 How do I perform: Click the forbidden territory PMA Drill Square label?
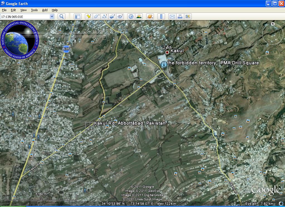pyautogui.click(x=213, y=63)
